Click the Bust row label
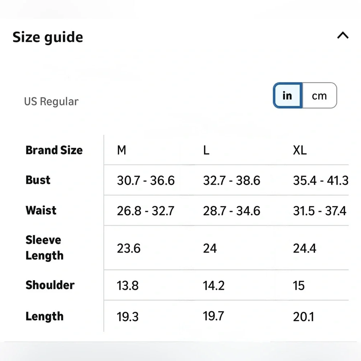This screenshot has height=361, width=361. (x=38, y=180)
